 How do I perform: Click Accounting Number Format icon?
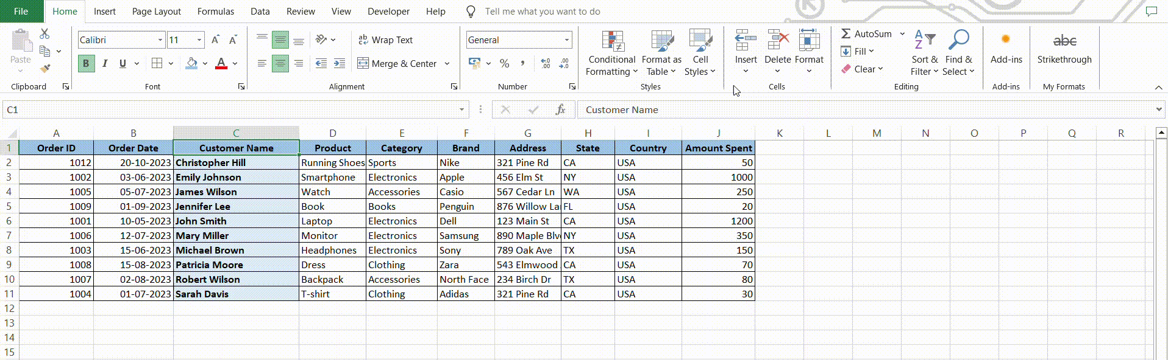coord(475,63)
